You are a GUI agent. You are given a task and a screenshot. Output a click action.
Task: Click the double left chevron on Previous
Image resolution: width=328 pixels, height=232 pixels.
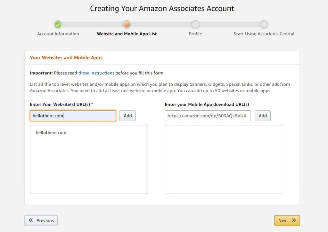(31, 220)
